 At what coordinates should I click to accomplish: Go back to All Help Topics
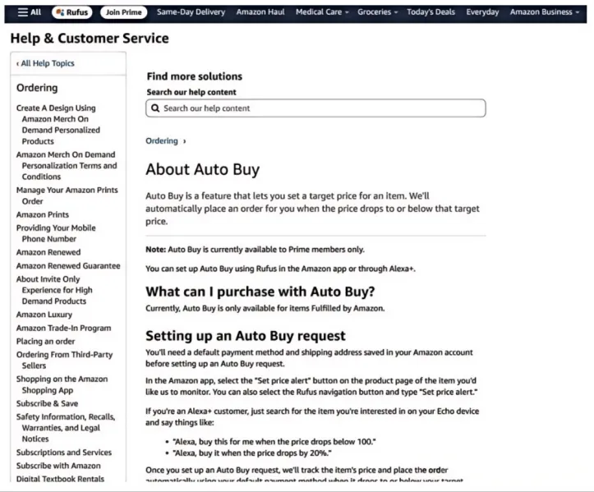tap(45, 63)
